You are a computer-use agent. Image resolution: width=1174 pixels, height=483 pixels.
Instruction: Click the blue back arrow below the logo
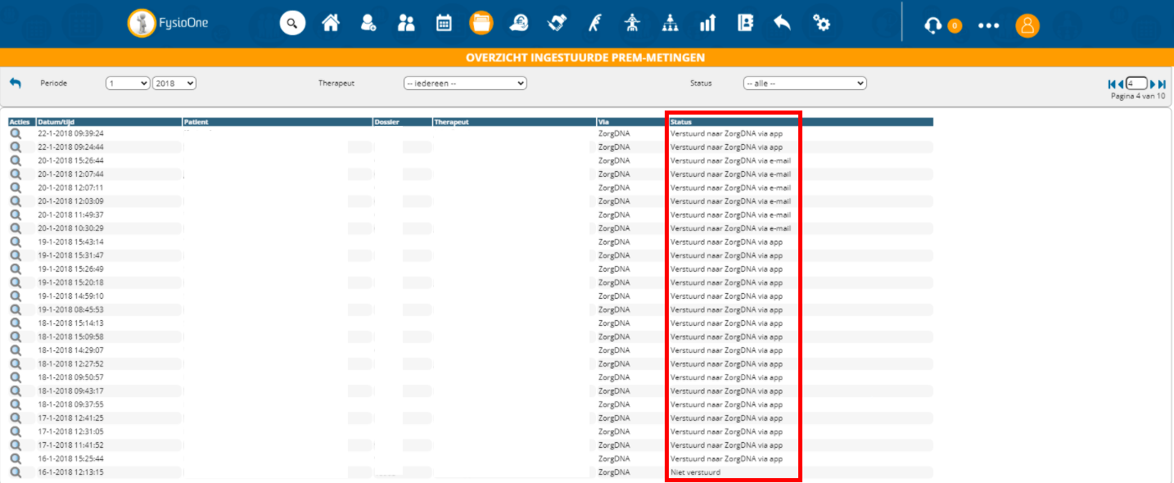(x=16, y=84)
